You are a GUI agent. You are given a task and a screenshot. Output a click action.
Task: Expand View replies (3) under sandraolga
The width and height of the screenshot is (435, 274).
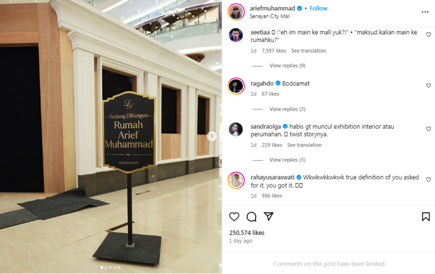[x=288, y=160]
